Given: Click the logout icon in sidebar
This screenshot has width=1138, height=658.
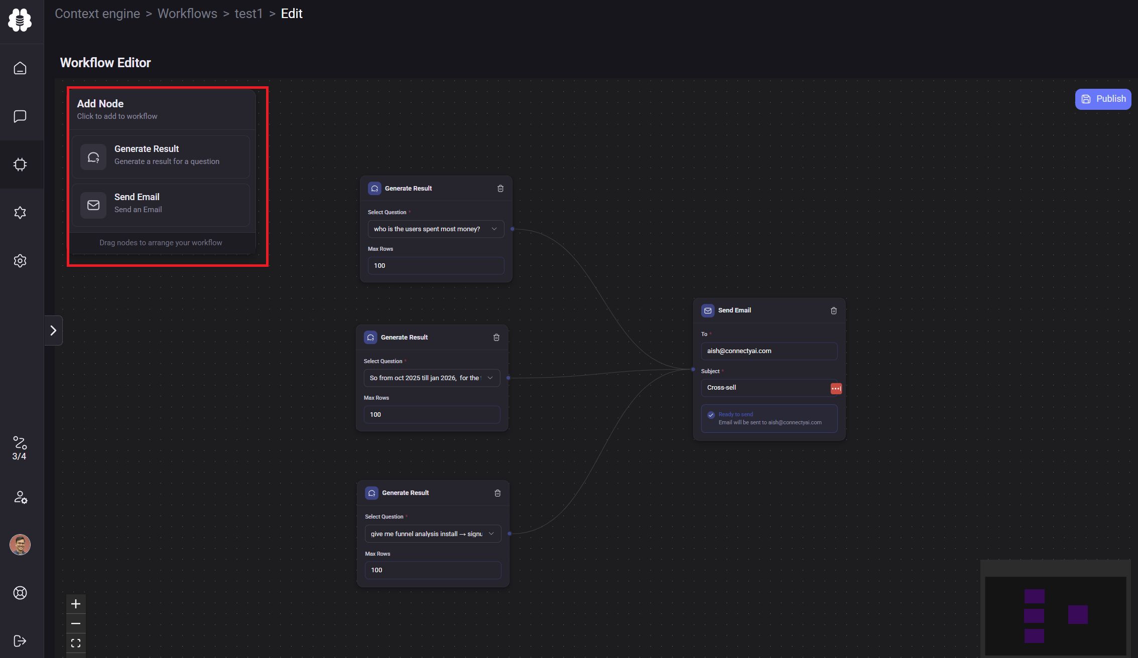Looking at the screenshot, I should pyautogui.click(x=20, y=641).
